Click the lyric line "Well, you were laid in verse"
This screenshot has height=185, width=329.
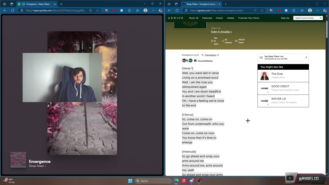coord(200,73)
